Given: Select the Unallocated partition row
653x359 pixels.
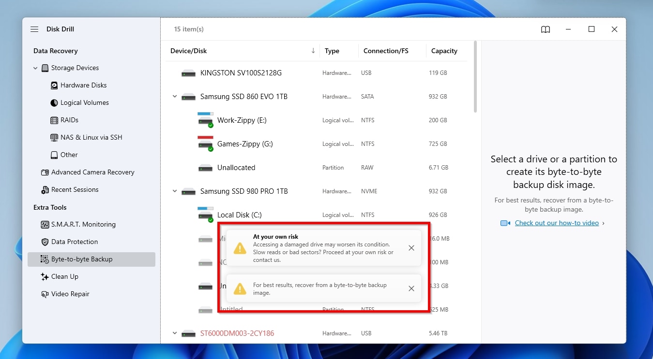Looking at the screenshot, I should pyautogui.click(x=316, y=168).
